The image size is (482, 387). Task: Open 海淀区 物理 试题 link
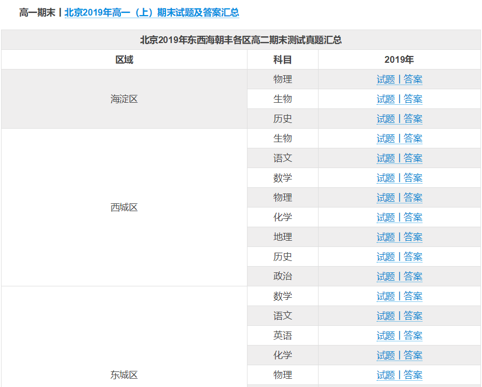point(386,79)
